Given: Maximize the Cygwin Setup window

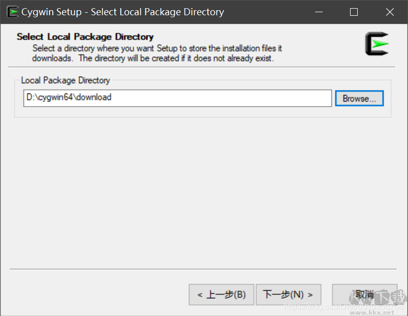Looking at the screenshot, I should [x=354, y=12].
